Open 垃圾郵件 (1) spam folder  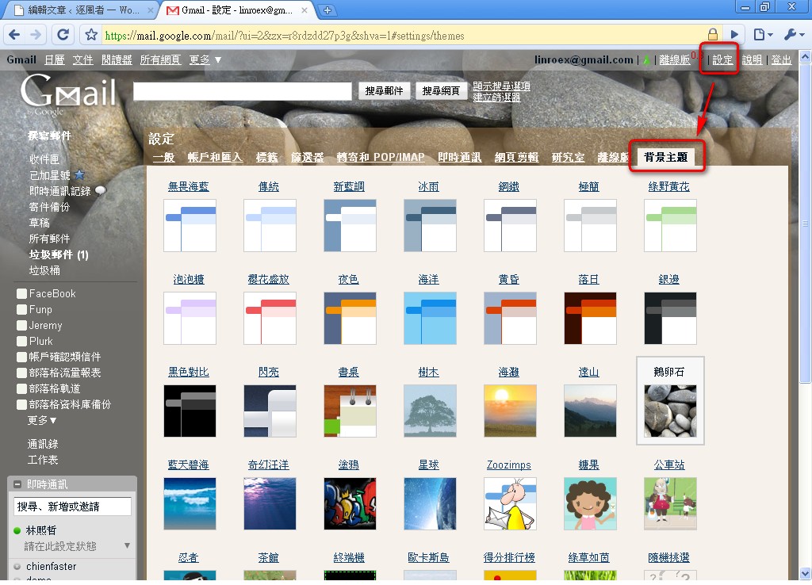59,254
